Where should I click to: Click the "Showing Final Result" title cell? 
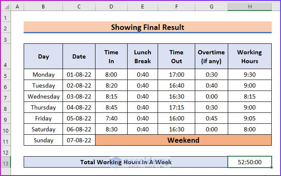tap(147, 27)
